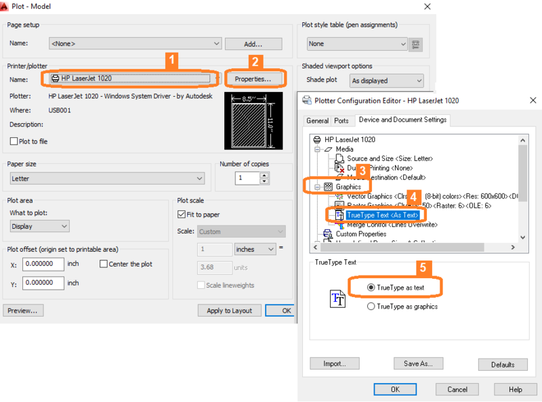
Task: Collapse the Graphics tree node
Action: pos(317,187)
